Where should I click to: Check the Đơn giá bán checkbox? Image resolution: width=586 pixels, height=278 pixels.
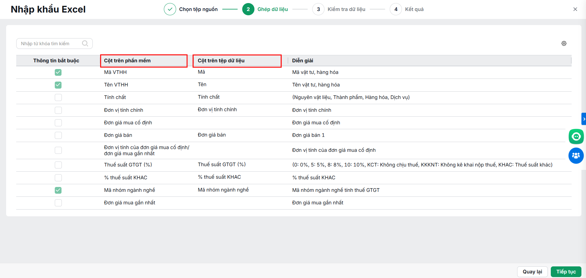58,135
